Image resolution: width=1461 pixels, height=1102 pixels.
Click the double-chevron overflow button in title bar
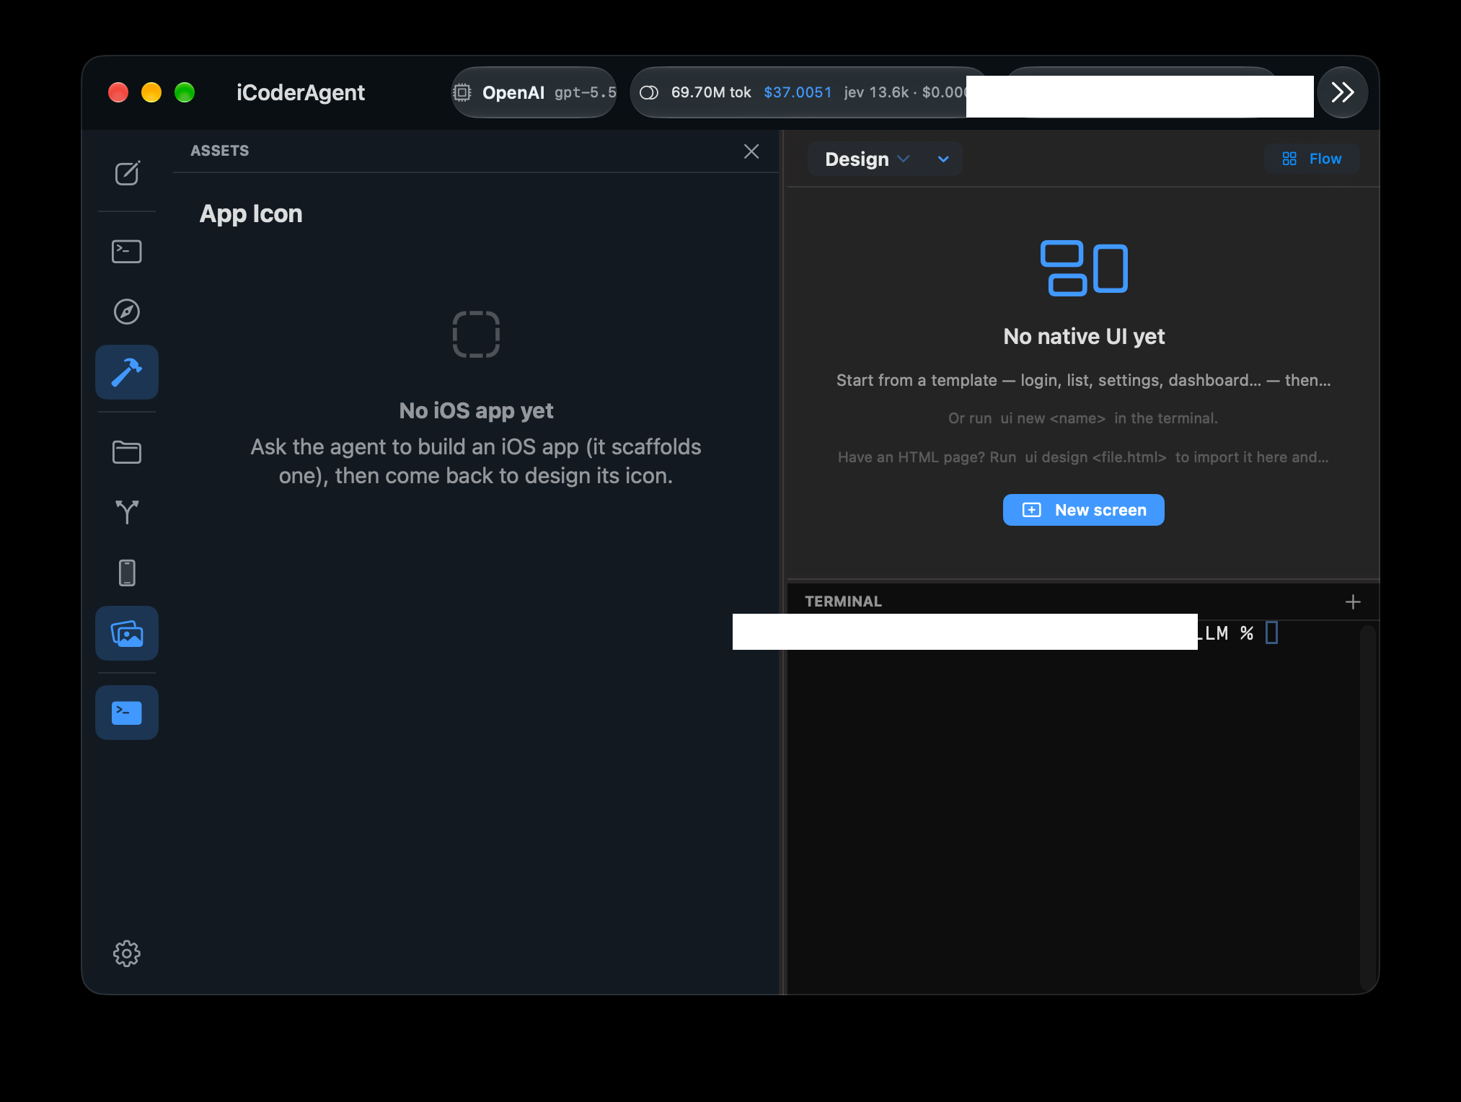coord(1343,92)
